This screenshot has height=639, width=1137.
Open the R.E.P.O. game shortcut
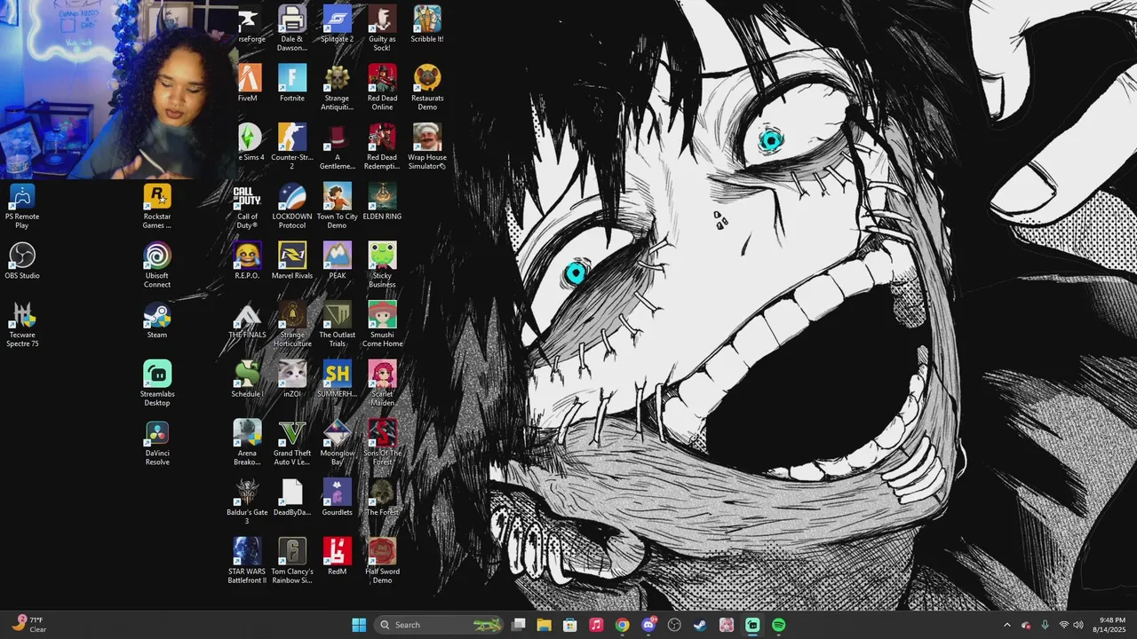coord(247,260)
